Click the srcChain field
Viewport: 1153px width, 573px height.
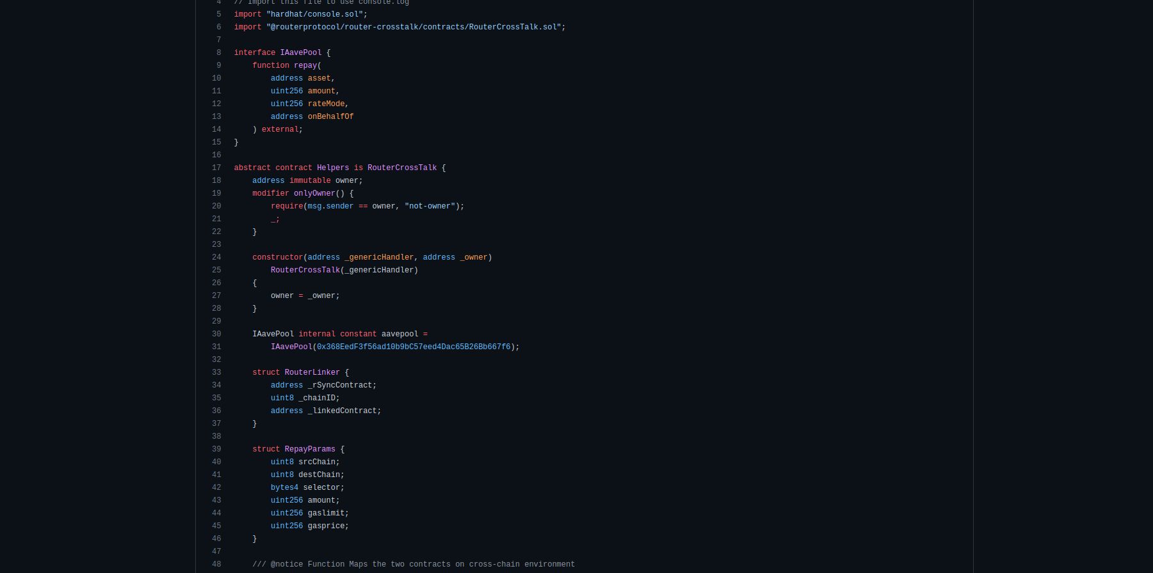point(317,462)
